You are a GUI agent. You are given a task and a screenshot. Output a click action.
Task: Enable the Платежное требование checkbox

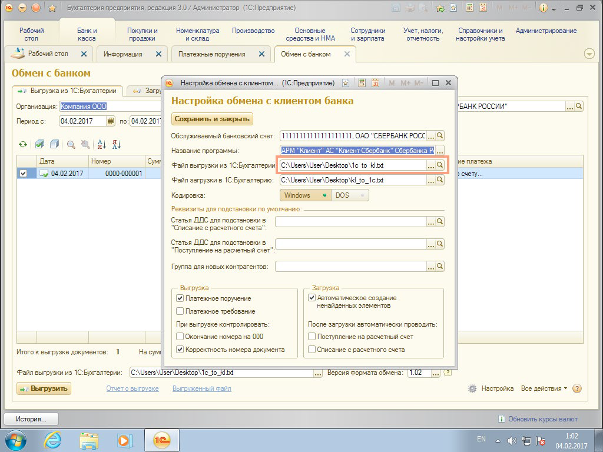[x=180, y=311]
